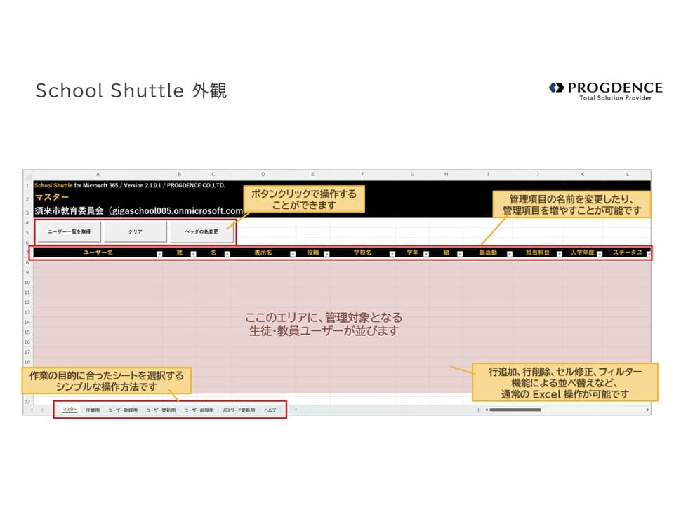Click the クリア button
The width and height of the screenshot is (674, 505).
click(136, 231)
